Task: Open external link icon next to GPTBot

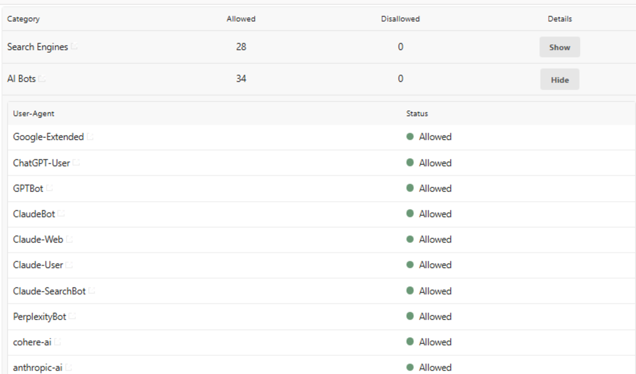Action: click(49, 188)
